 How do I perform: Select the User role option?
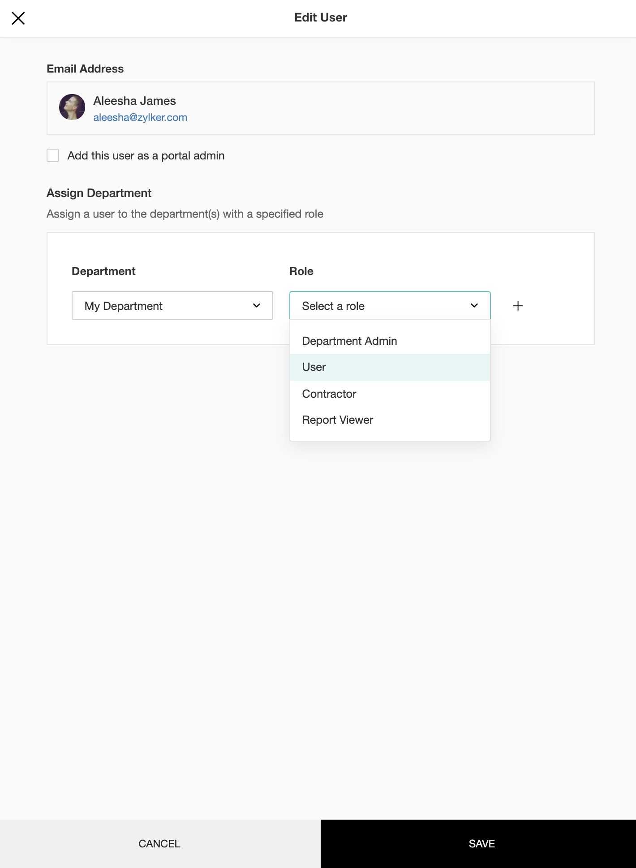(314, 367)
